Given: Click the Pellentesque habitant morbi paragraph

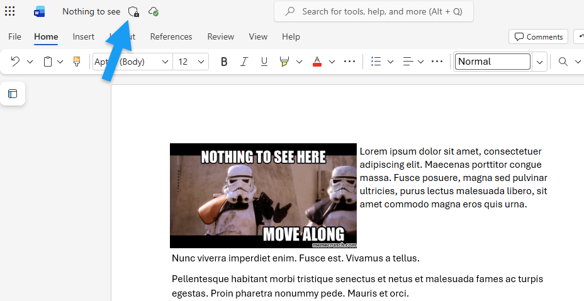Looking at the screenshot, I should tap(357, 286).
